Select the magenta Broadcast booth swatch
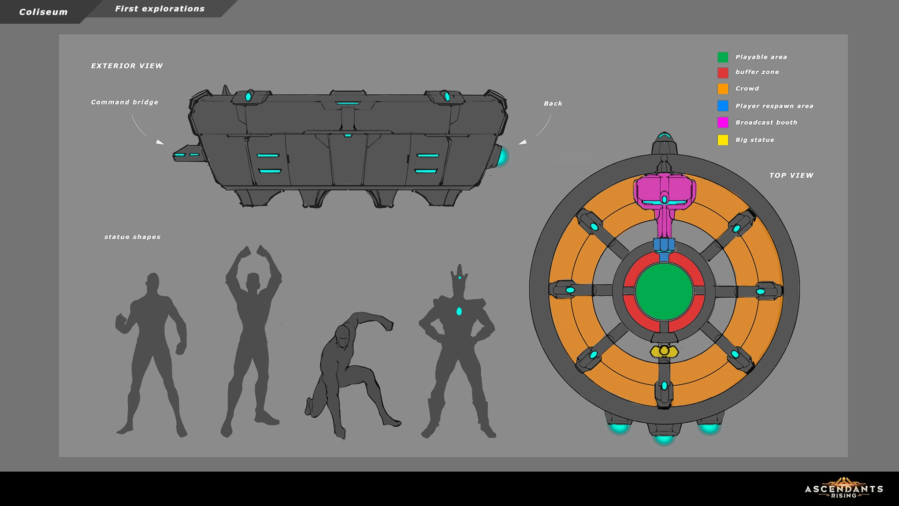This screenshot has height=506, width=899. point(723,123)
